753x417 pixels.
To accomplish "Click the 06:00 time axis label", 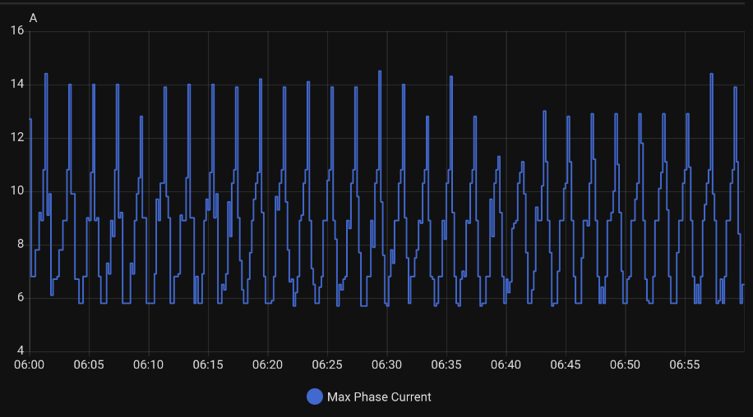I will [30, 364].
